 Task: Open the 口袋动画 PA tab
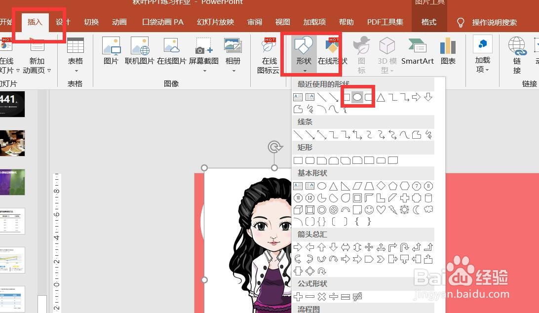[163, 22]
